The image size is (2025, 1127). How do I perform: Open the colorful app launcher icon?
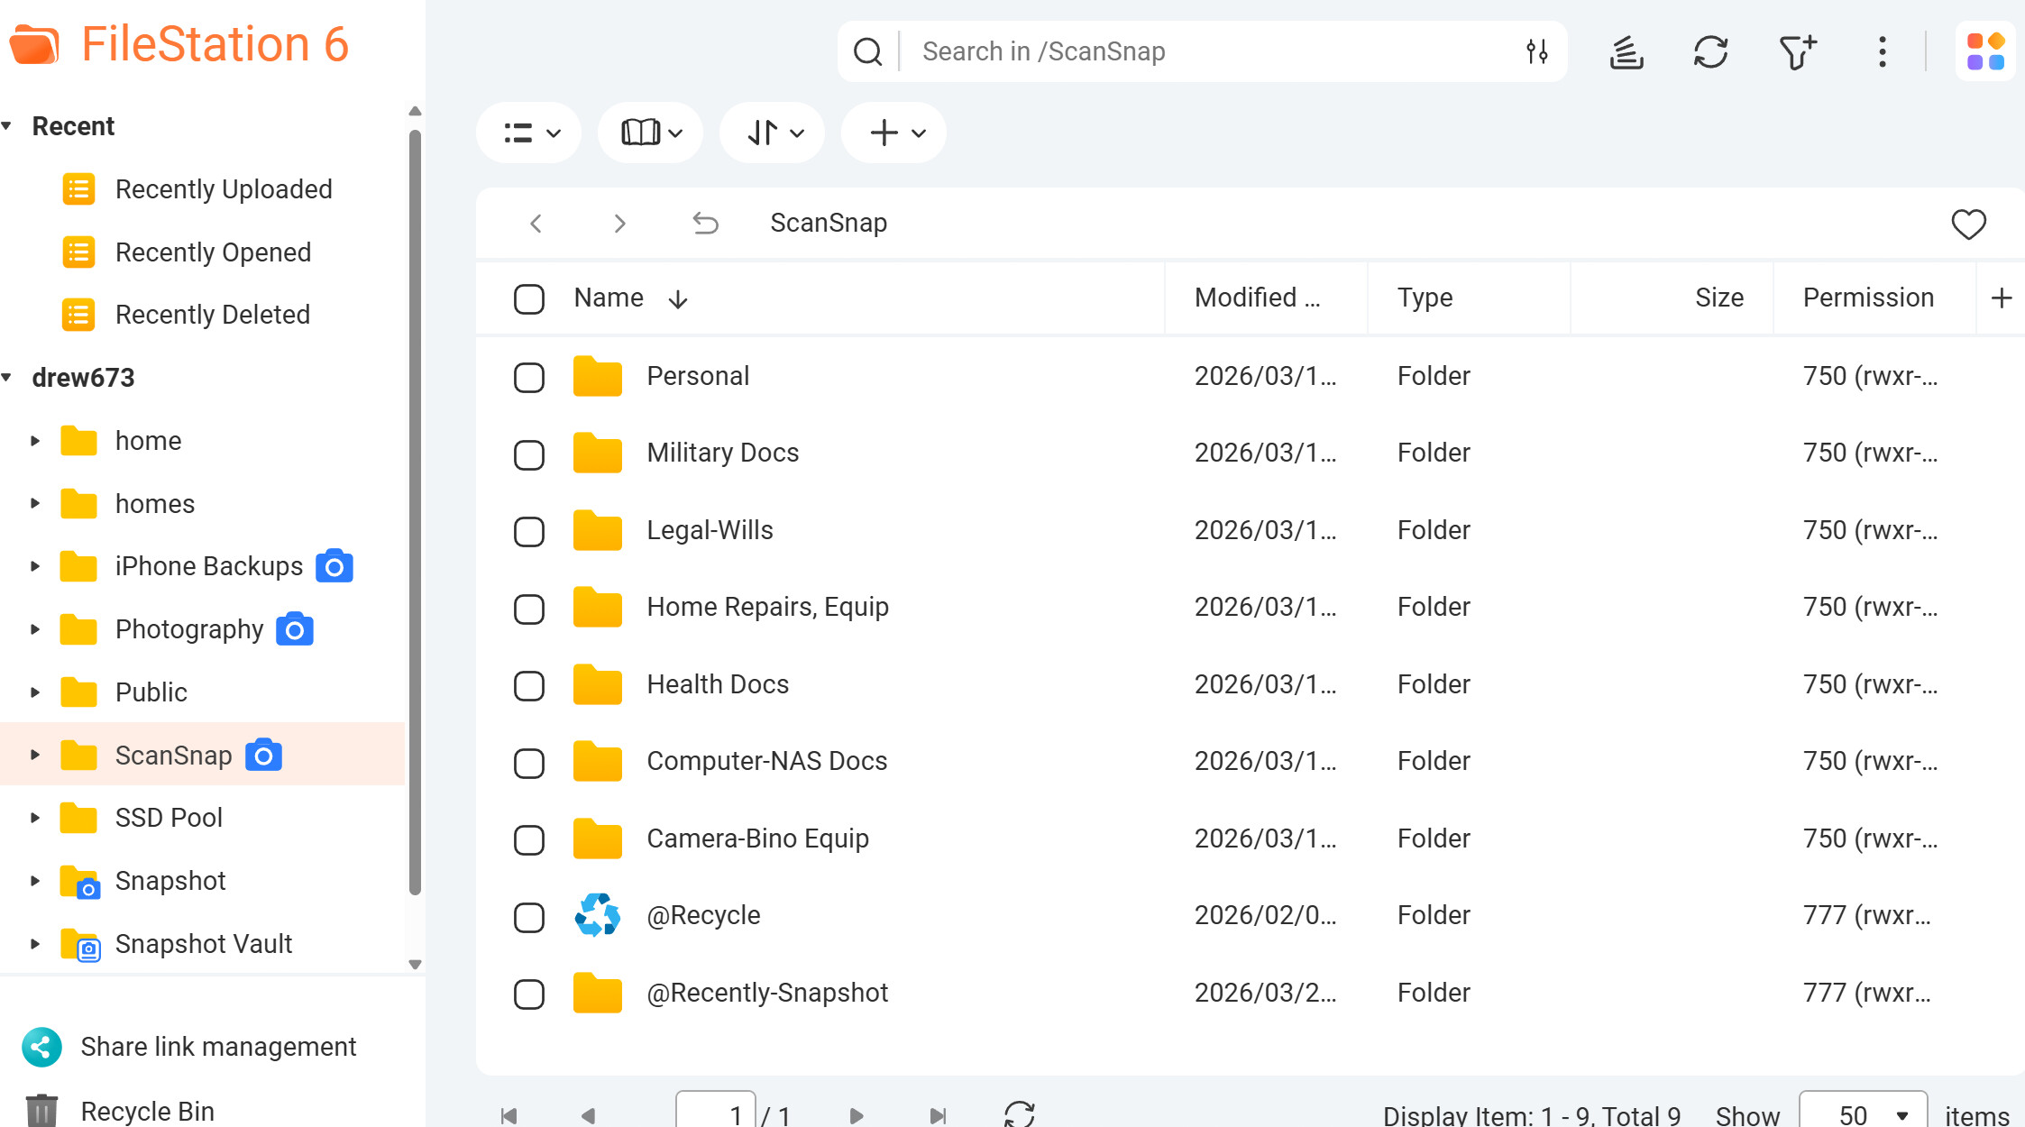(x=1985, y=51)
